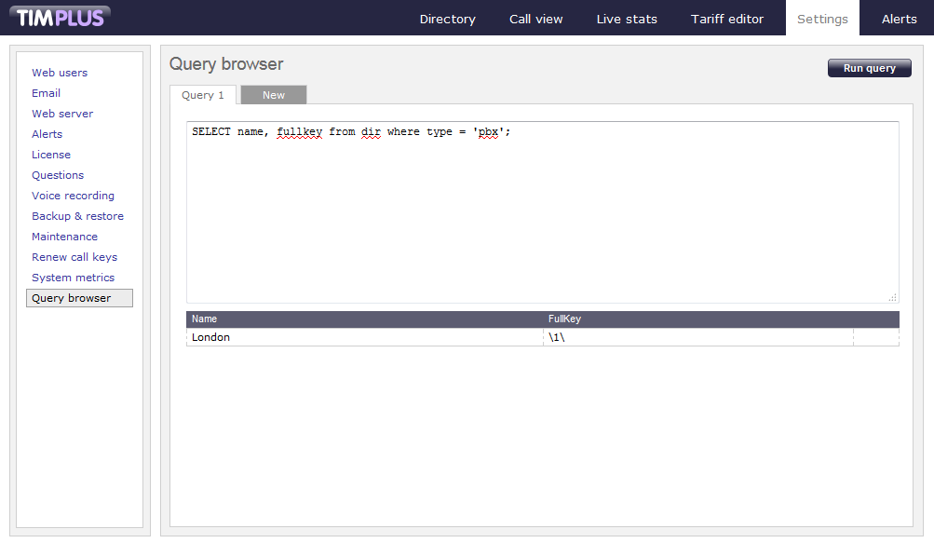Image resolution: width=934 pixels, height=543 pixels.
Task: Open the Directory tab
Action: [447, 19]
